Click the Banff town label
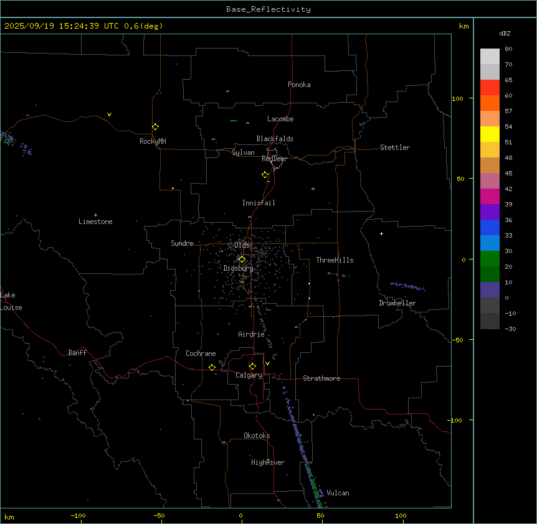This screenshot has height=524, width=537. point(77,353)
